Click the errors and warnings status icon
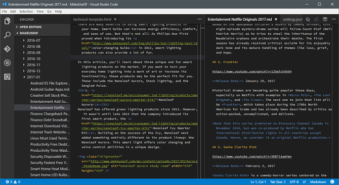Image resolution: width=339 pixels, height=185 pixels. (x=13, y=182)
